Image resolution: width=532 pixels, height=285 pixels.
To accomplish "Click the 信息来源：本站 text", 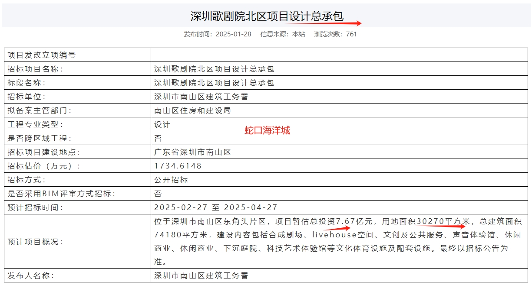I will coord(282,34).
